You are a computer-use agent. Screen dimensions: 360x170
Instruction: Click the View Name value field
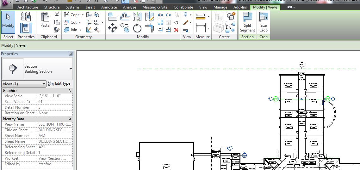(x=55, y=124)
